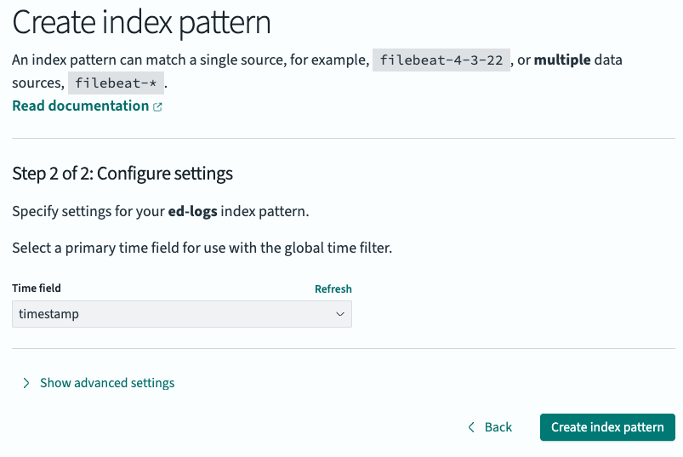The image size is (683, 457).
Task: Click the Time field label
Action: coord(37,288)
